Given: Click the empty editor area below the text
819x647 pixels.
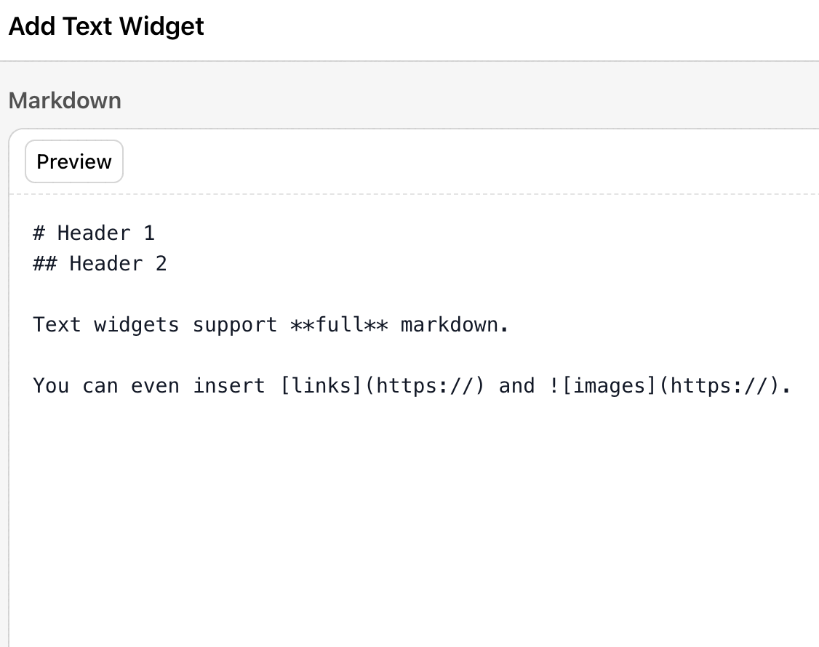Looking at the screenshot, I should (407, 523).
